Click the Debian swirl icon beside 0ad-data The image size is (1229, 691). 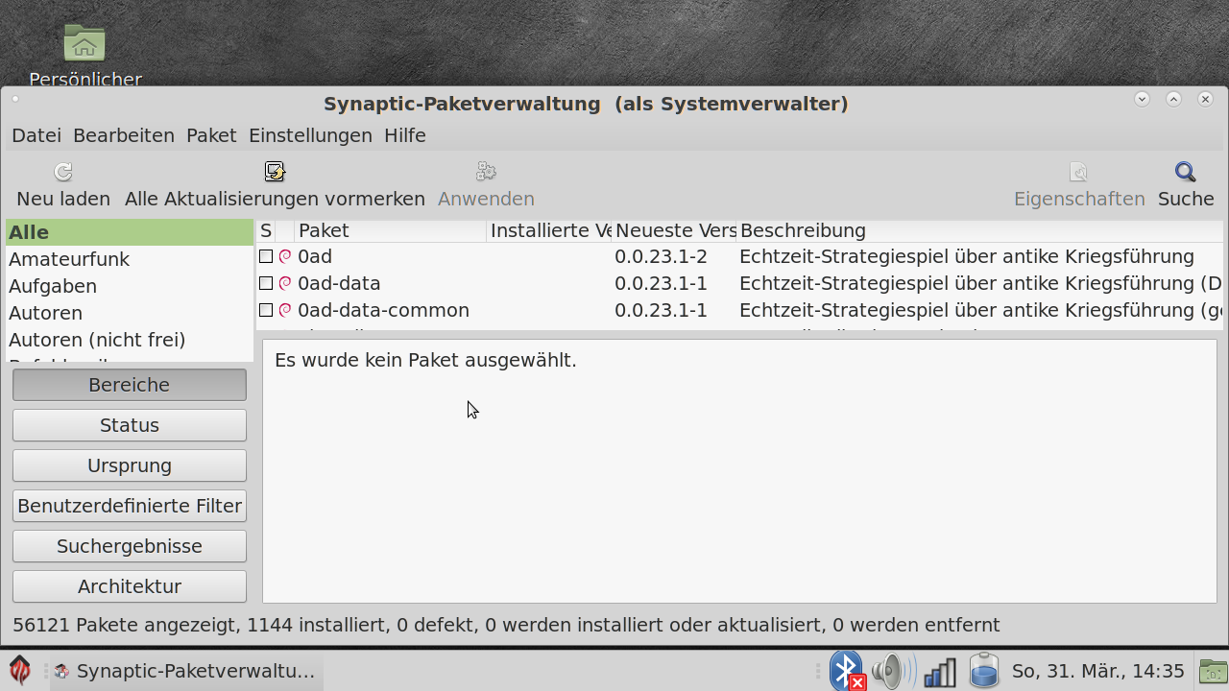pyautogui.click(x=285, y=283)
